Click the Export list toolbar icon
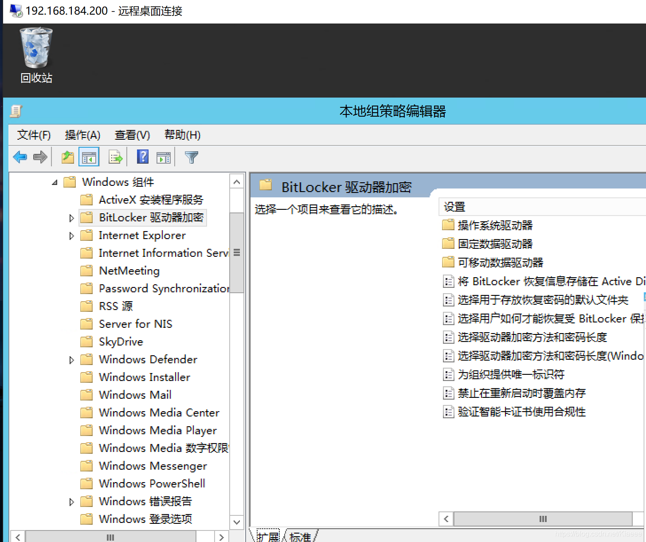This screenshot has width=646, height=542. pyautogui.click(x=115, y=157)
